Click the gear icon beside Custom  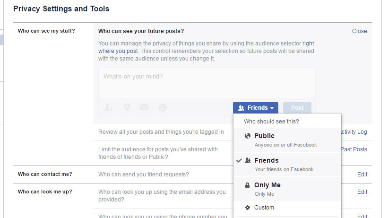tap(248, 208)
